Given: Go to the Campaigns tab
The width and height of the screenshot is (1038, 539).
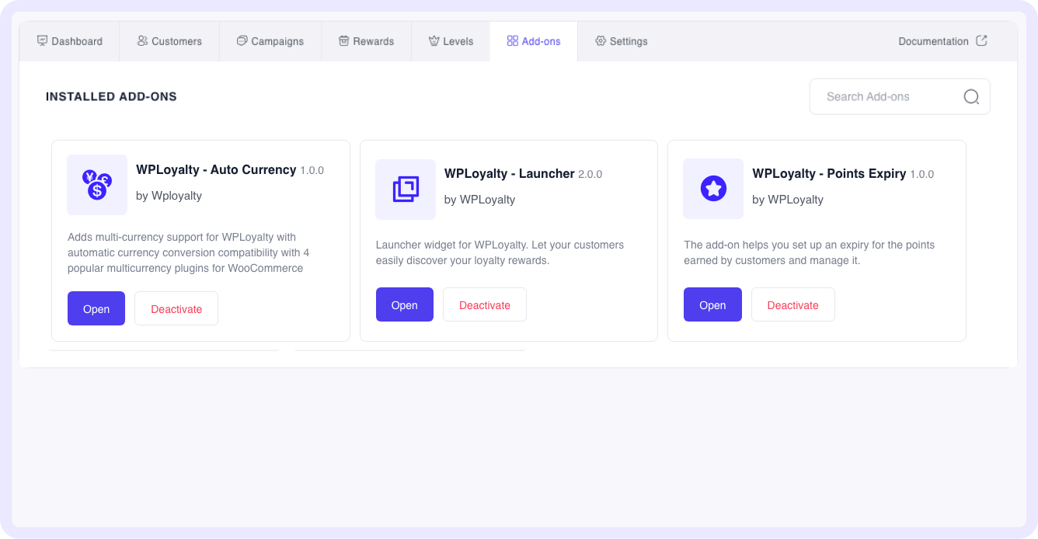Looking at the screenshot, I should tap(270, 41).
